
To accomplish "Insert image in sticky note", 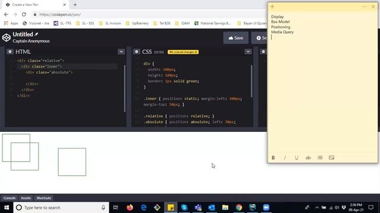I will 331,158.
